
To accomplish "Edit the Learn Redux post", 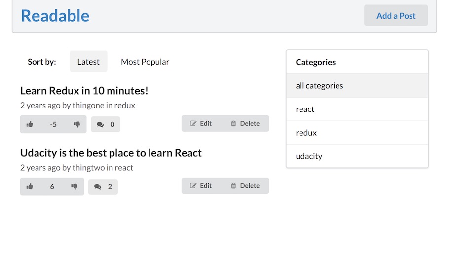I will (201, 124).
